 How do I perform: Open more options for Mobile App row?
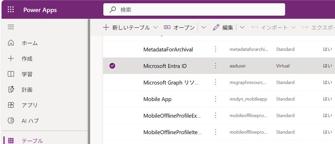coord(215,99)
